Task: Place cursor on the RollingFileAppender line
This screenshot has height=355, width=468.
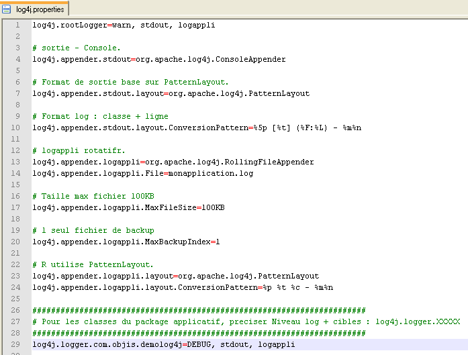Action: (173, 162)
